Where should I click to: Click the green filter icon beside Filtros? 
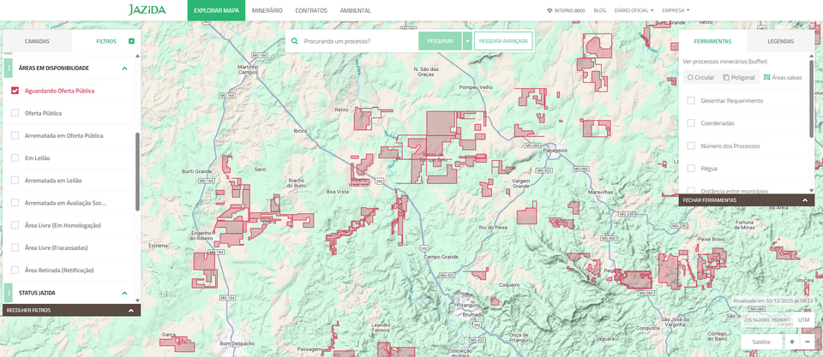coord(131,41)
